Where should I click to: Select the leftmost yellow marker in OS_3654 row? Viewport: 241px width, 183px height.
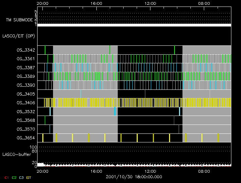pos(43,138)
